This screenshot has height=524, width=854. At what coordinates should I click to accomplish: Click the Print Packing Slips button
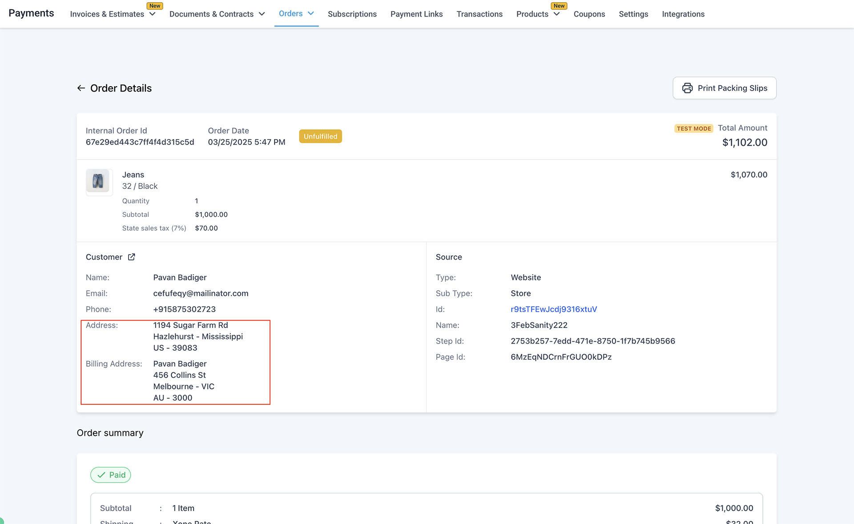tap(724, 88)
